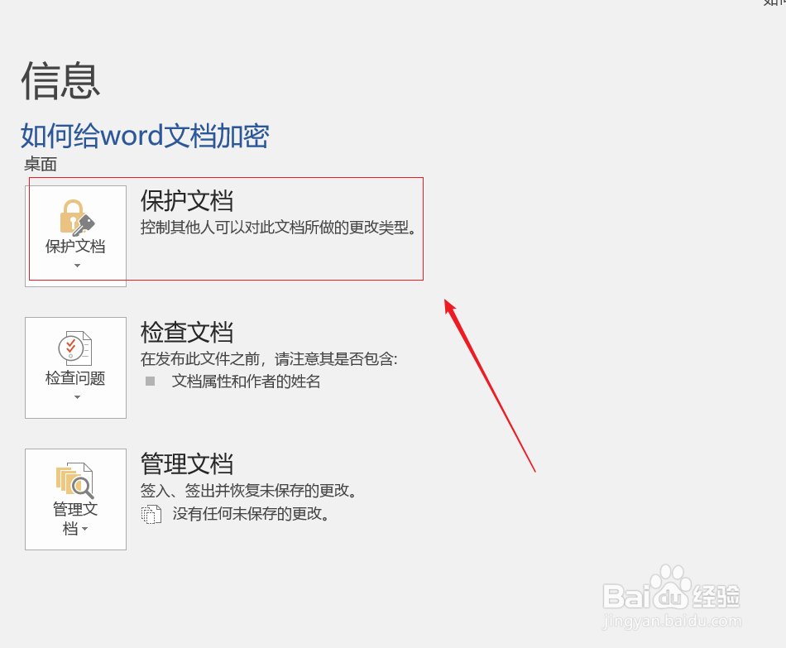Expand the 保护文档 dropdown arrow
The height and width of the screenshot is (648, 786).
point(77,266)
